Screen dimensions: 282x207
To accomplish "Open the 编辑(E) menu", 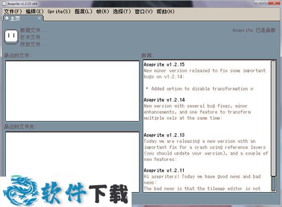I will (x=34, y=12).
